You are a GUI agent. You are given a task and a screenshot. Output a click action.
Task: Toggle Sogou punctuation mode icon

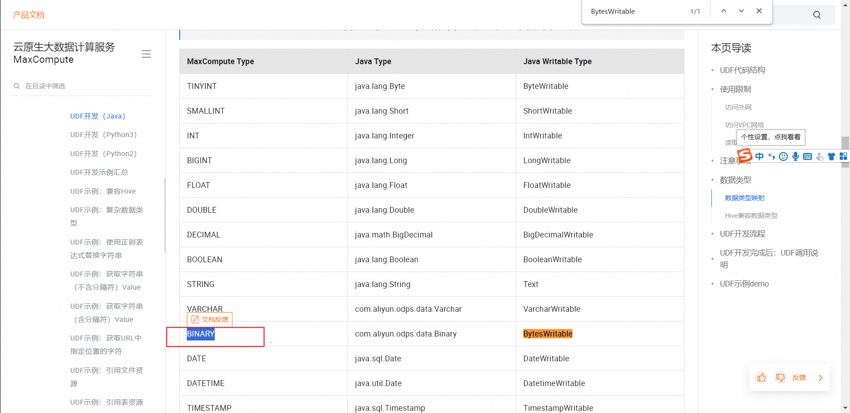click(772, 156)
